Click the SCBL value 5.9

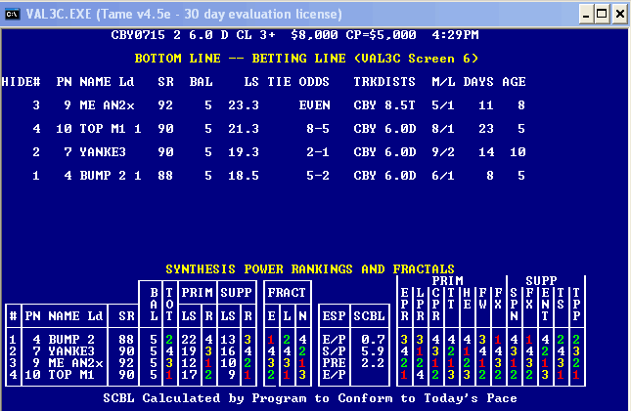point(373,351)
